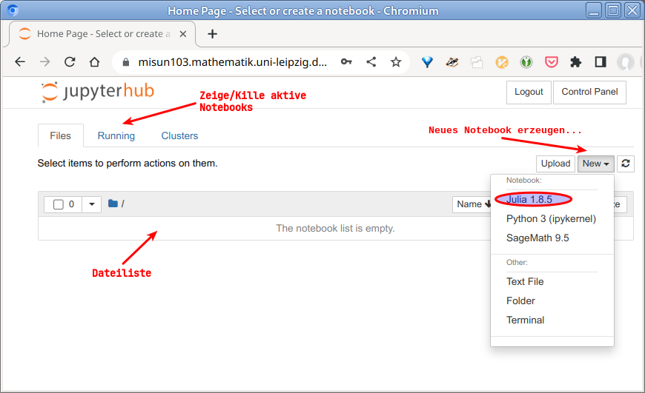Click the root path slash in breadcrumb
The width and height of the screenshot is (645, 393).
click(123, 204)
